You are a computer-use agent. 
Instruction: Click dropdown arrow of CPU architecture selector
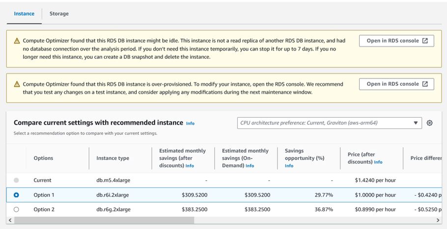point(416,123)
